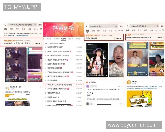Tap 搜索 button in VOGUE search screen
The height and width of the screenshot is (132, 165).
[40, 25]
